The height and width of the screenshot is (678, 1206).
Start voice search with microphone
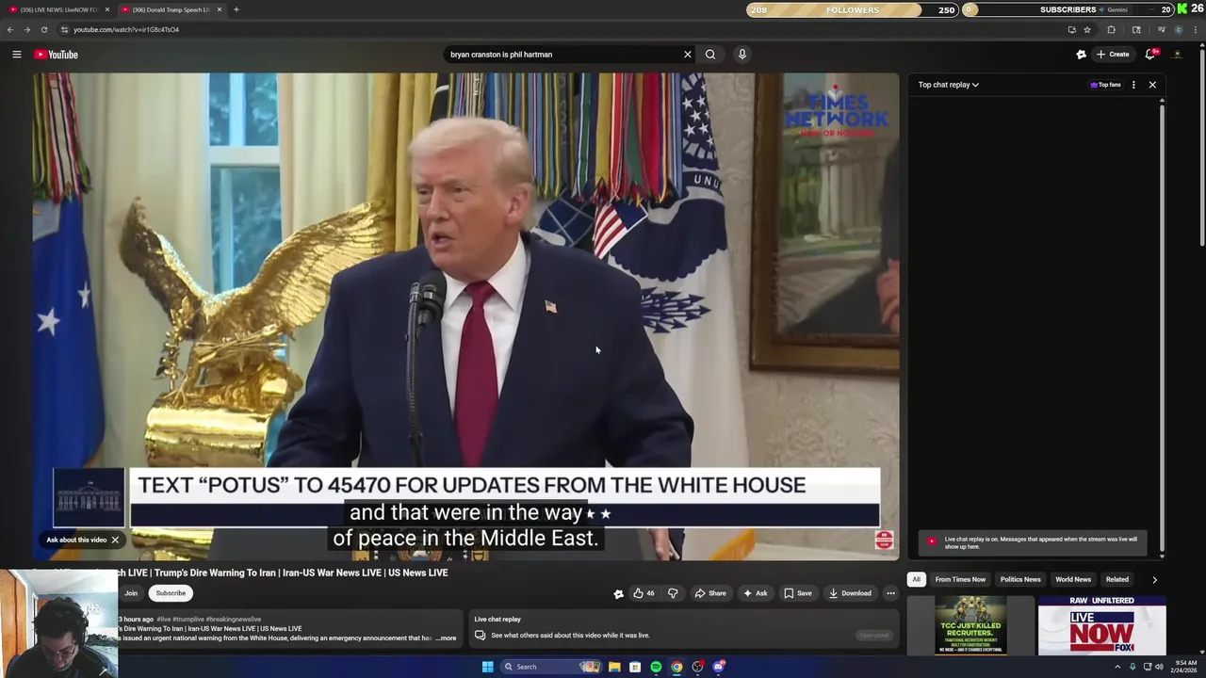742,55
